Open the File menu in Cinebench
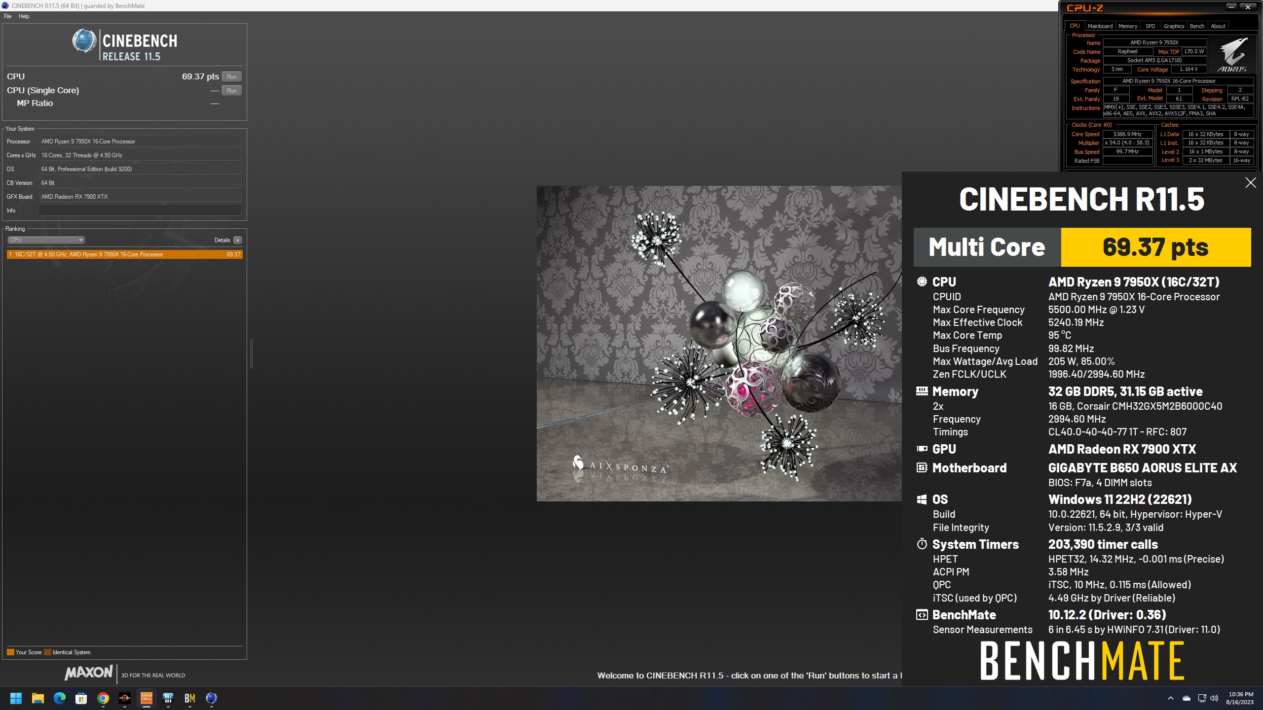 pyautogui.click(x=8, y=16)
